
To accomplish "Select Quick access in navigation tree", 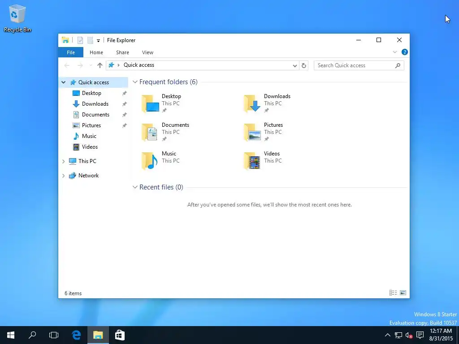I will [93, 82].
